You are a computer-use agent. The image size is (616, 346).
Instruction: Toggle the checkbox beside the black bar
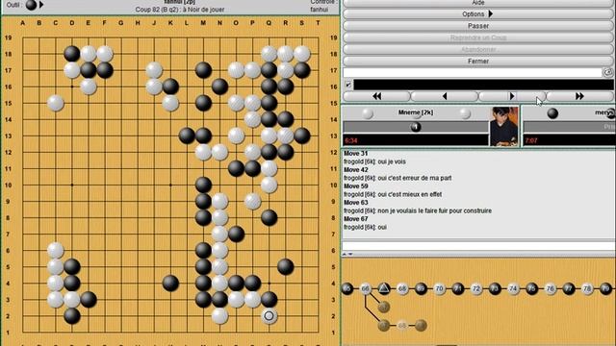coord(348,85)
